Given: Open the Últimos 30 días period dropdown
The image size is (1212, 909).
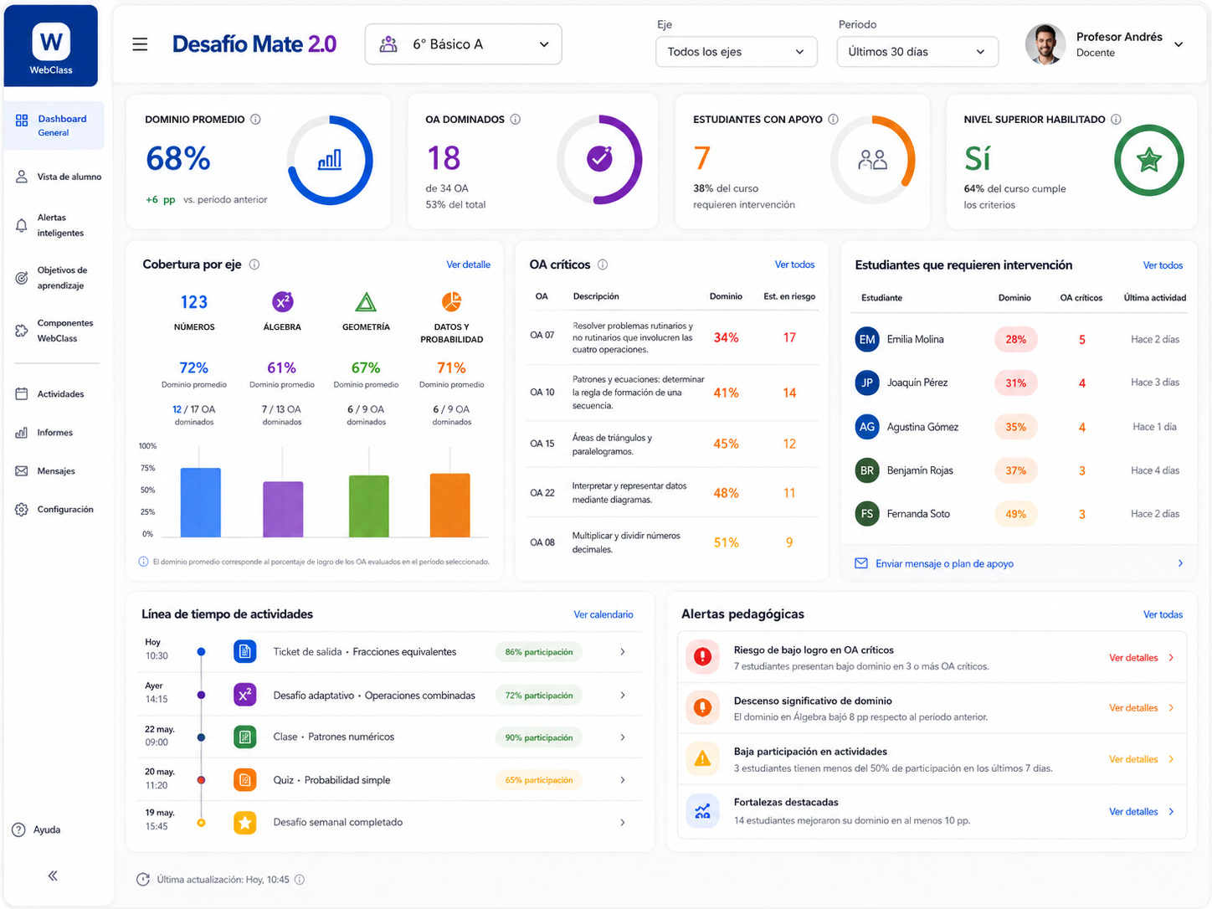Looking at the screenshot, I should click(917, 52).
